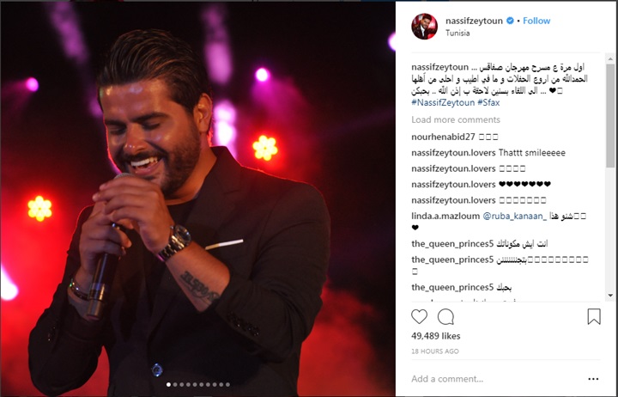Open the #Sfax hashtag
This screenshot has height=397, width=618.
[488, 102]
